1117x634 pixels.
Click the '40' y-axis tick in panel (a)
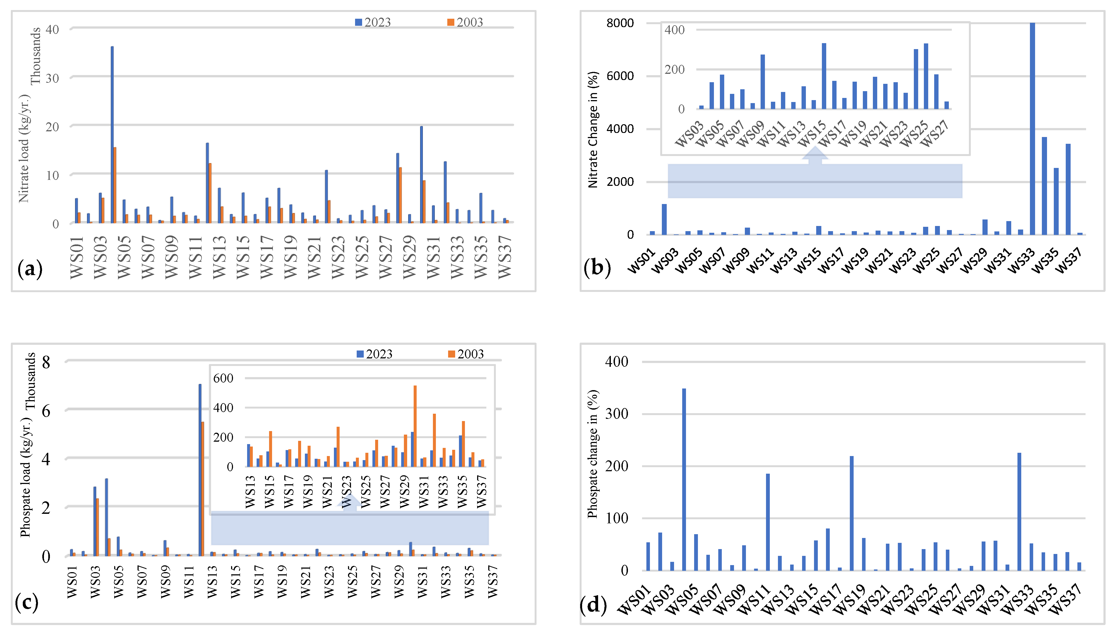point(52,30)
